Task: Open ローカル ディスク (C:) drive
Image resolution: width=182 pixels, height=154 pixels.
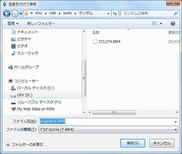Action: (36, 88)
